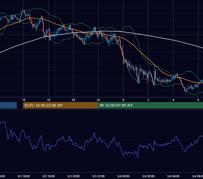Click the 6 hour label on price chart axis
The height and width of the screenshot is (179, 203).
pyautogui.click(x=198, y=100)
